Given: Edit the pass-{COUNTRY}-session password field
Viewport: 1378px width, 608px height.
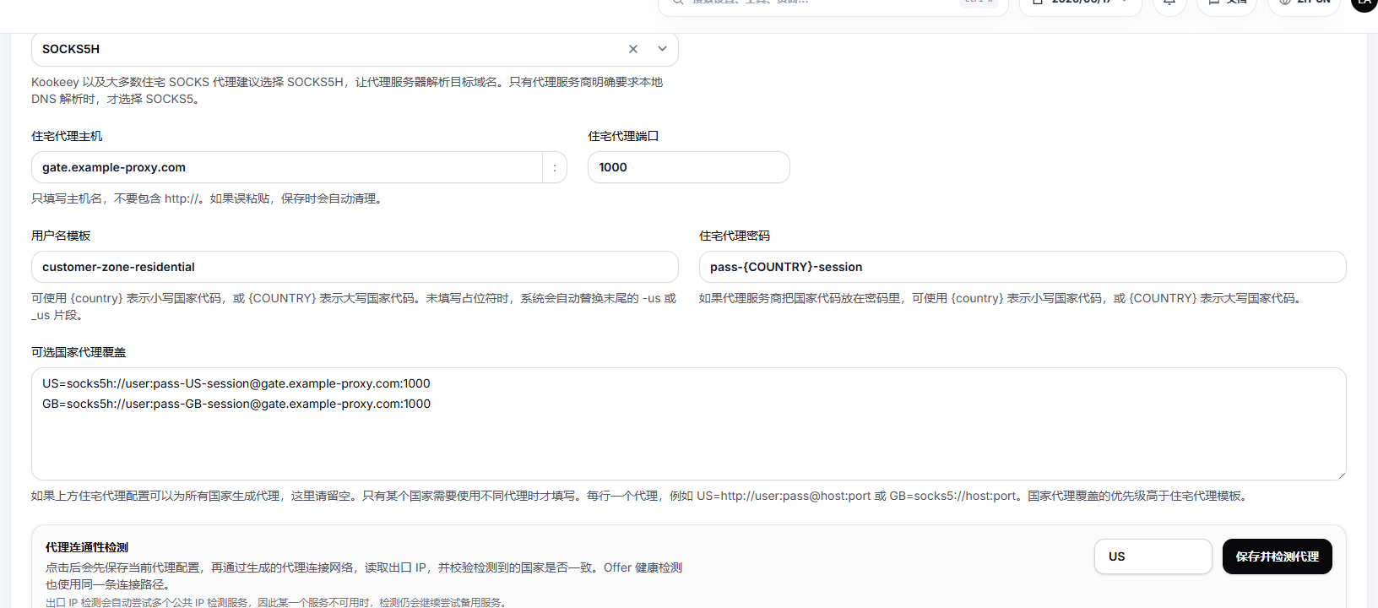Looking at the screenshot, I should coord(1023,267).
